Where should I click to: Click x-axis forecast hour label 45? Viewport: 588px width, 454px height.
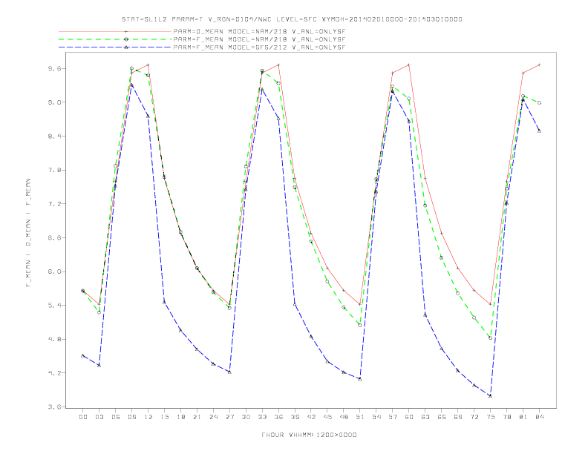(327, 417)
